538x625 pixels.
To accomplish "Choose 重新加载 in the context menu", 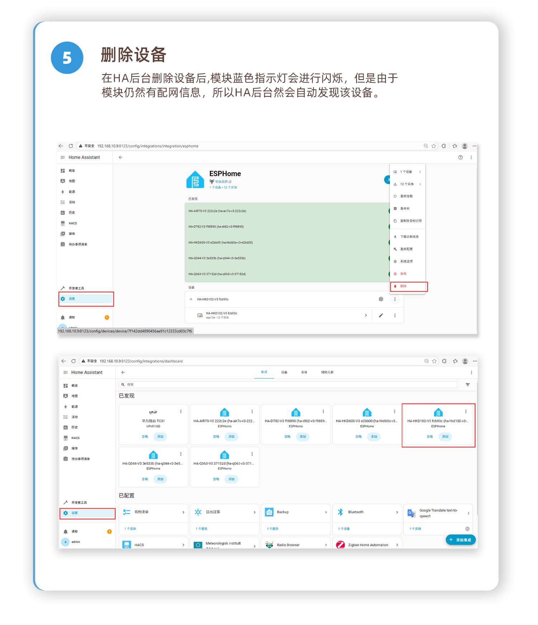I will pyautogui.click(x=407, y=196).
